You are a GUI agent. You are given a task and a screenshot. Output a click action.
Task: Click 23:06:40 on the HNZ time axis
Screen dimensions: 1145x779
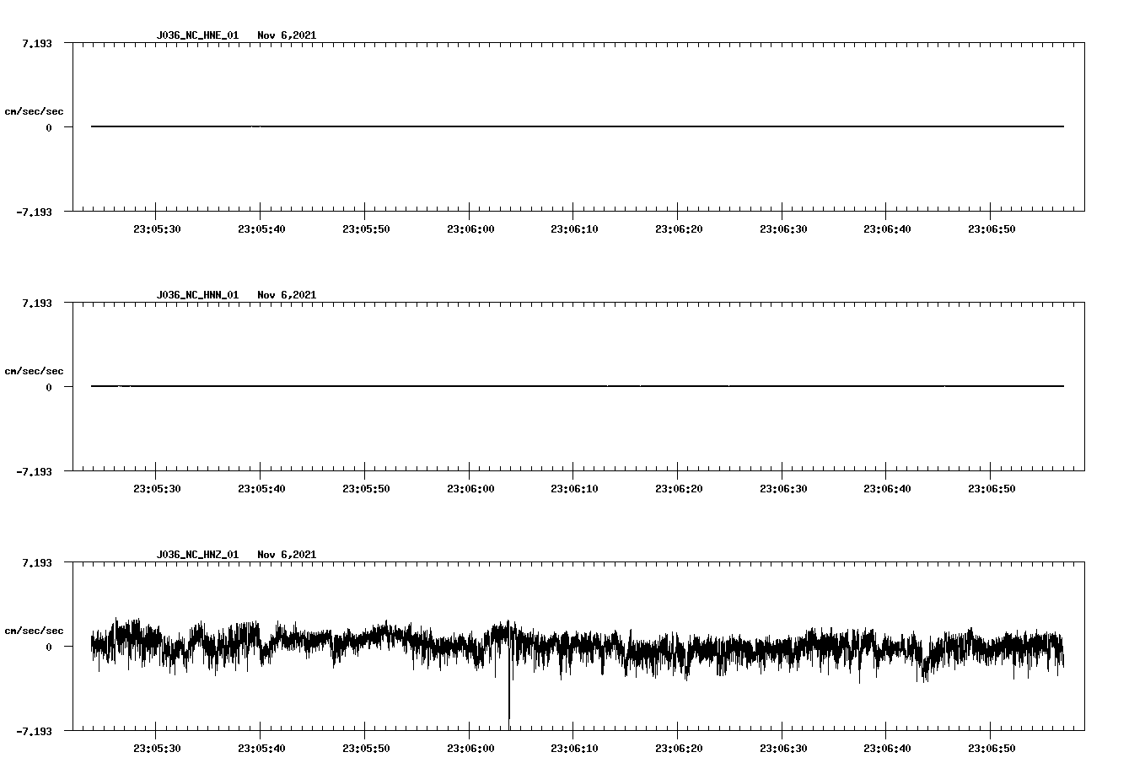[887, 749]
